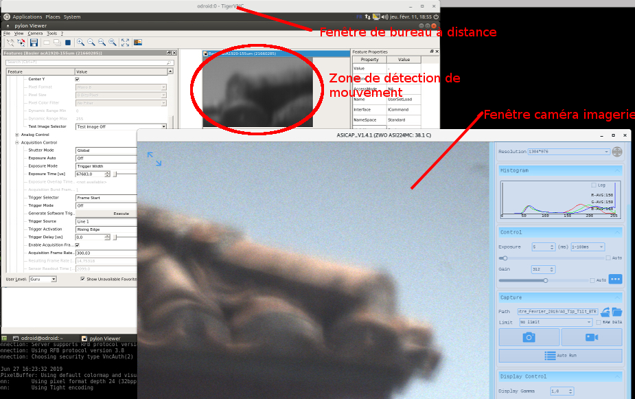Open the Camera menu in pylon Viewer

pyautogui.click(x=35, y=34)
